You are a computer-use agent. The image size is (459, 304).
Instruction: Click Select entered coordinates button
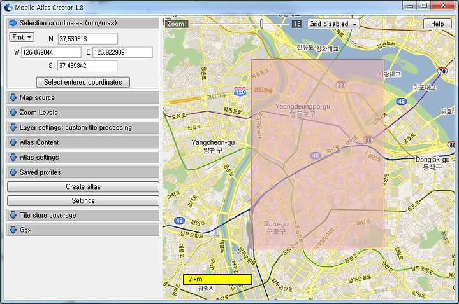(83, 82)
